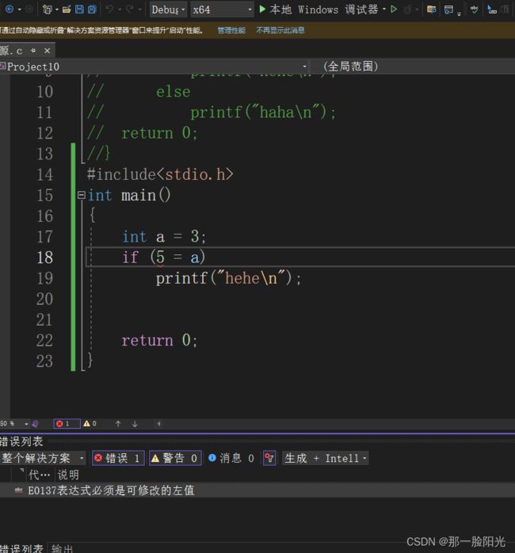Open dropdown arrow next to new project icon
This screenshot has width=515, height=553.
point(57,10)
